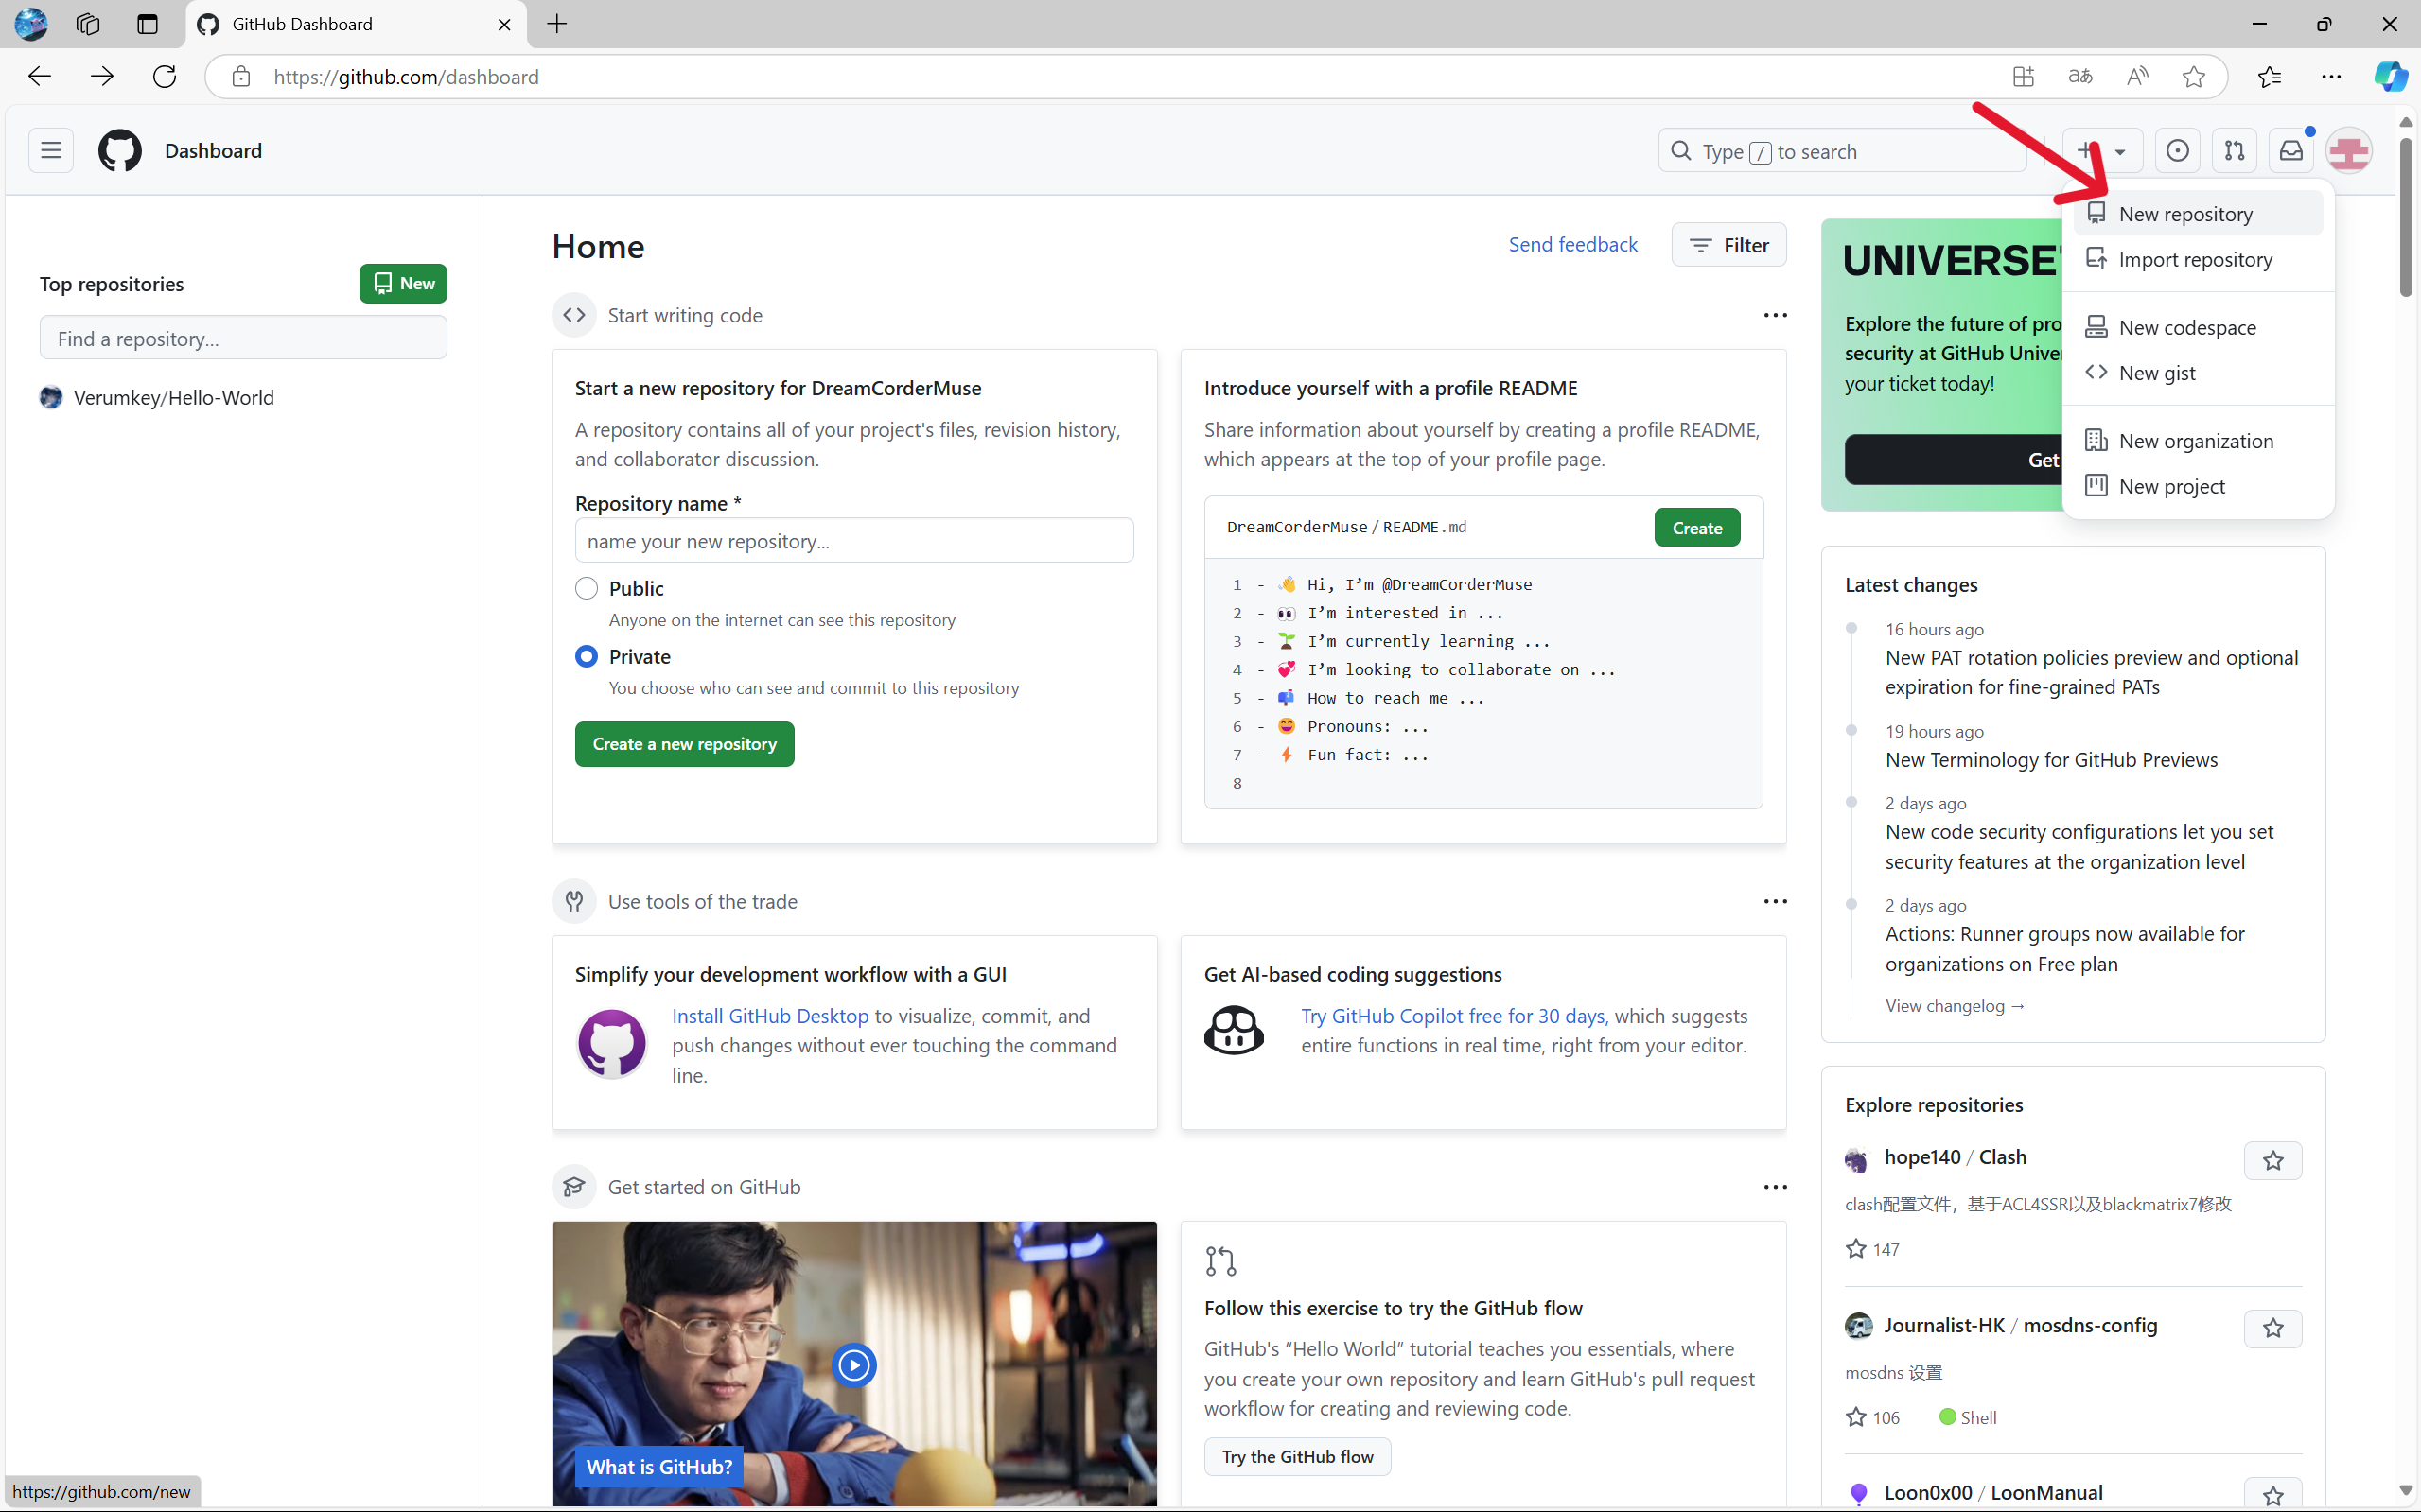This screenshot has height=1512, width=2421.
Task: Close the GitHub Dashboard tab
Action: [x=504, y=24]
